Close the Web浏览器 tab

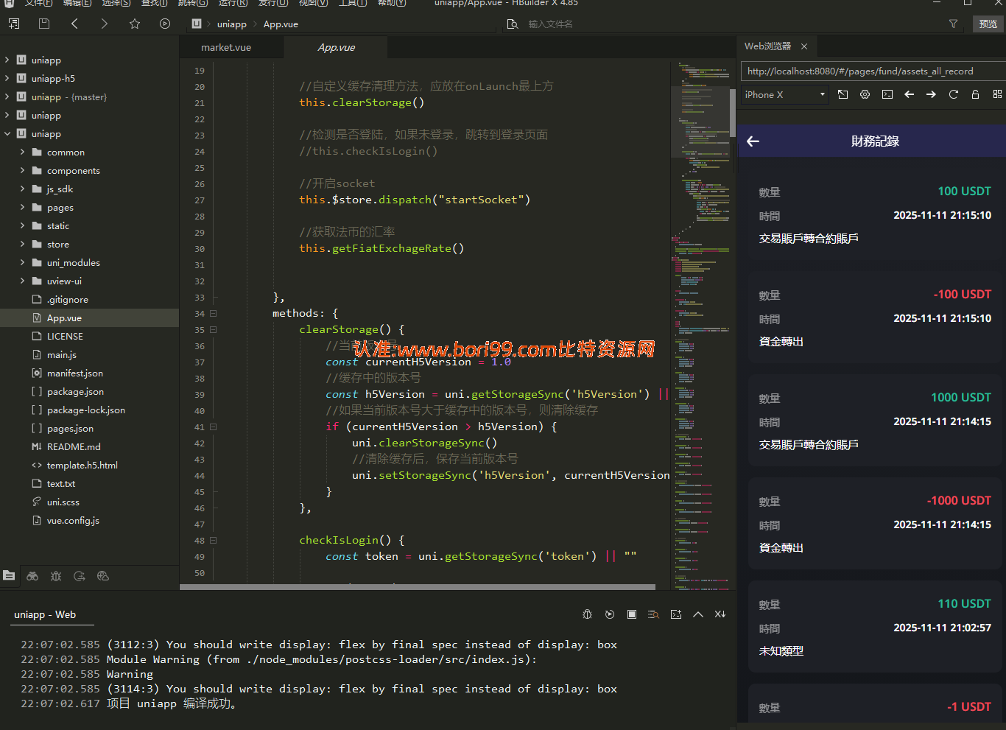[804, 46]
